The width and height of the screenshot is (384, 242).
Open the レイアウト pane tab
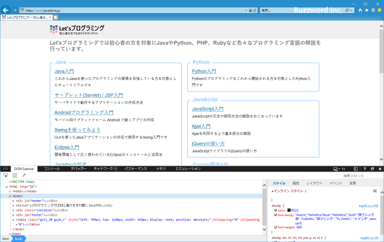[314, 183]
